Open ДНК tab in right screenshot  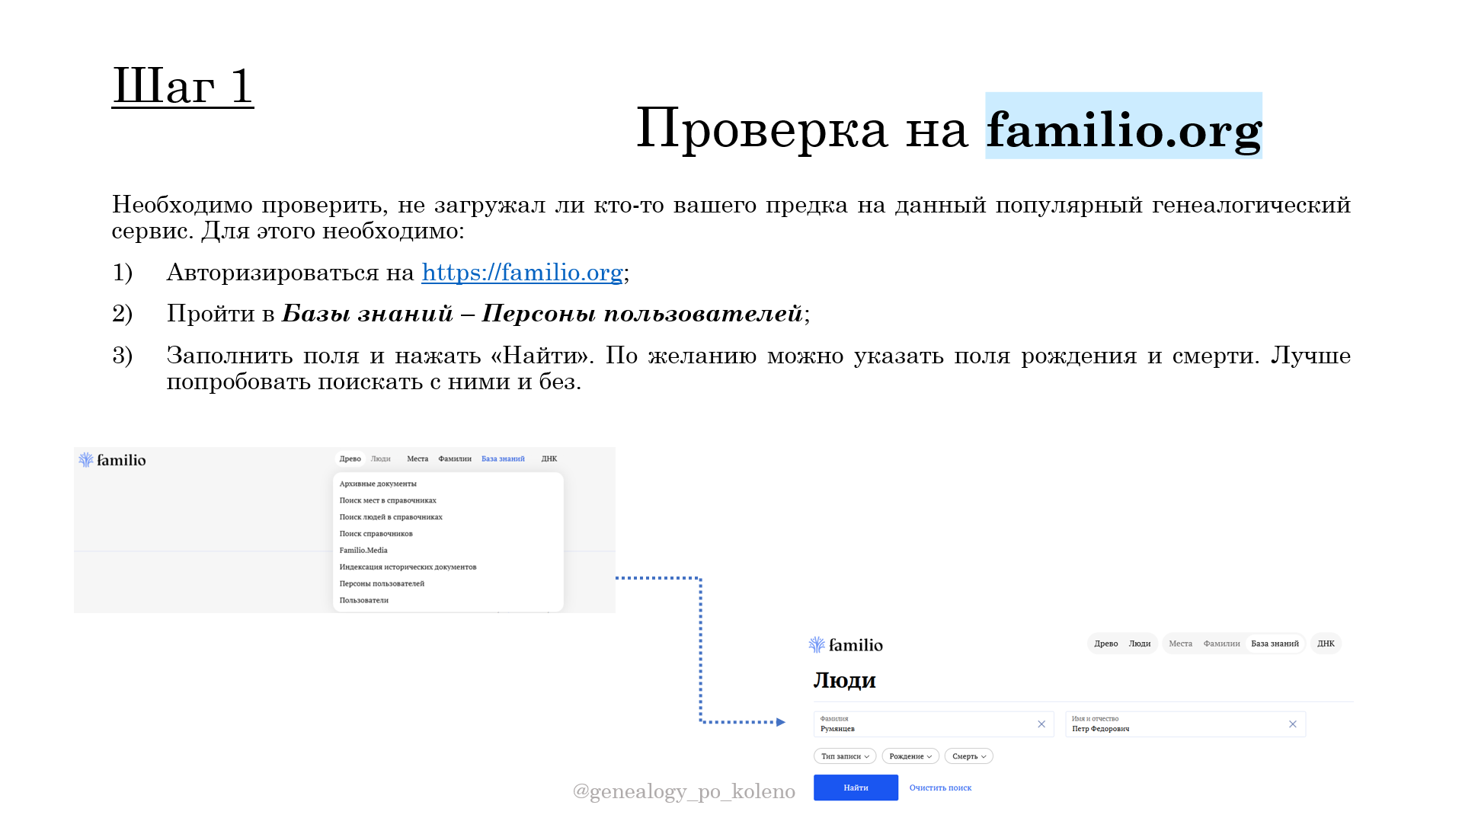click(1326, 644)
